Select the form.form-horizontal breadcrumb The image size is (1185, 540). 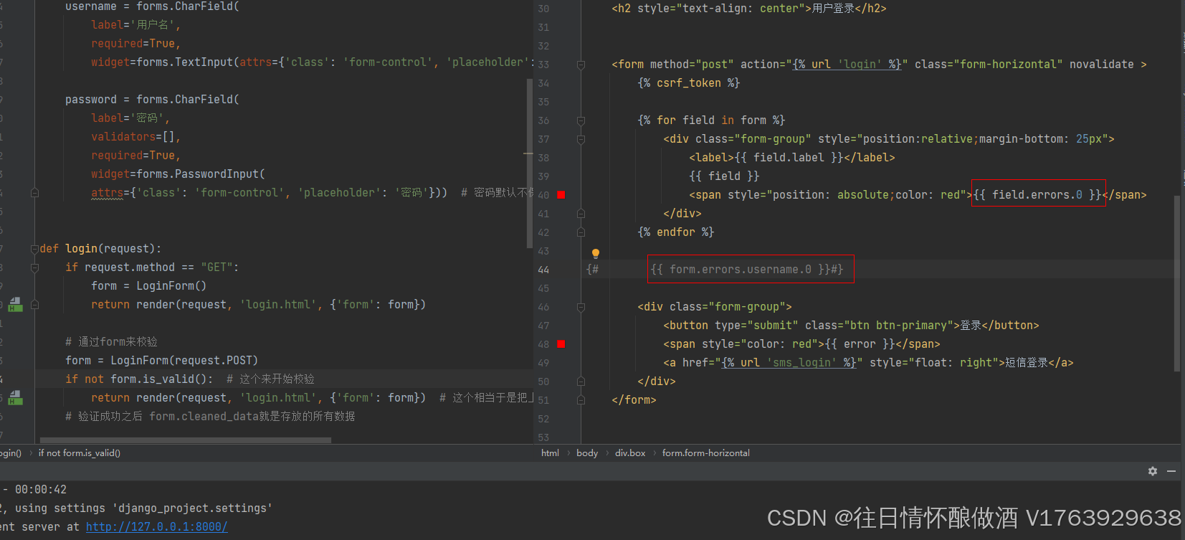pyautogui.click(x=706, y=453)
